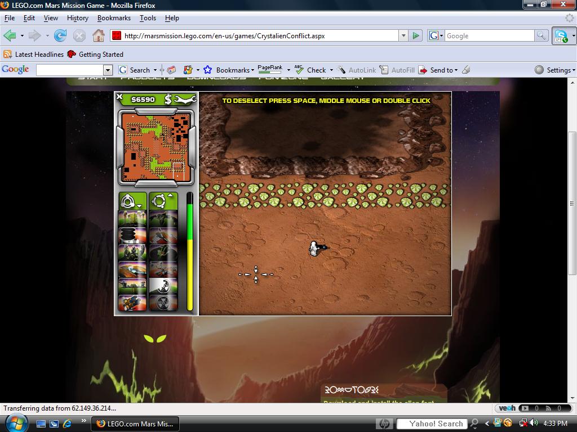577x432 pixels.
Task: Click the Google Toolbar Search button
Action: (x=135, y=70)
